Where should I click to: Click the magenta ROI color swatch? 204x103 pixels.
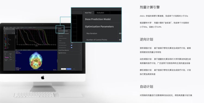7,58
